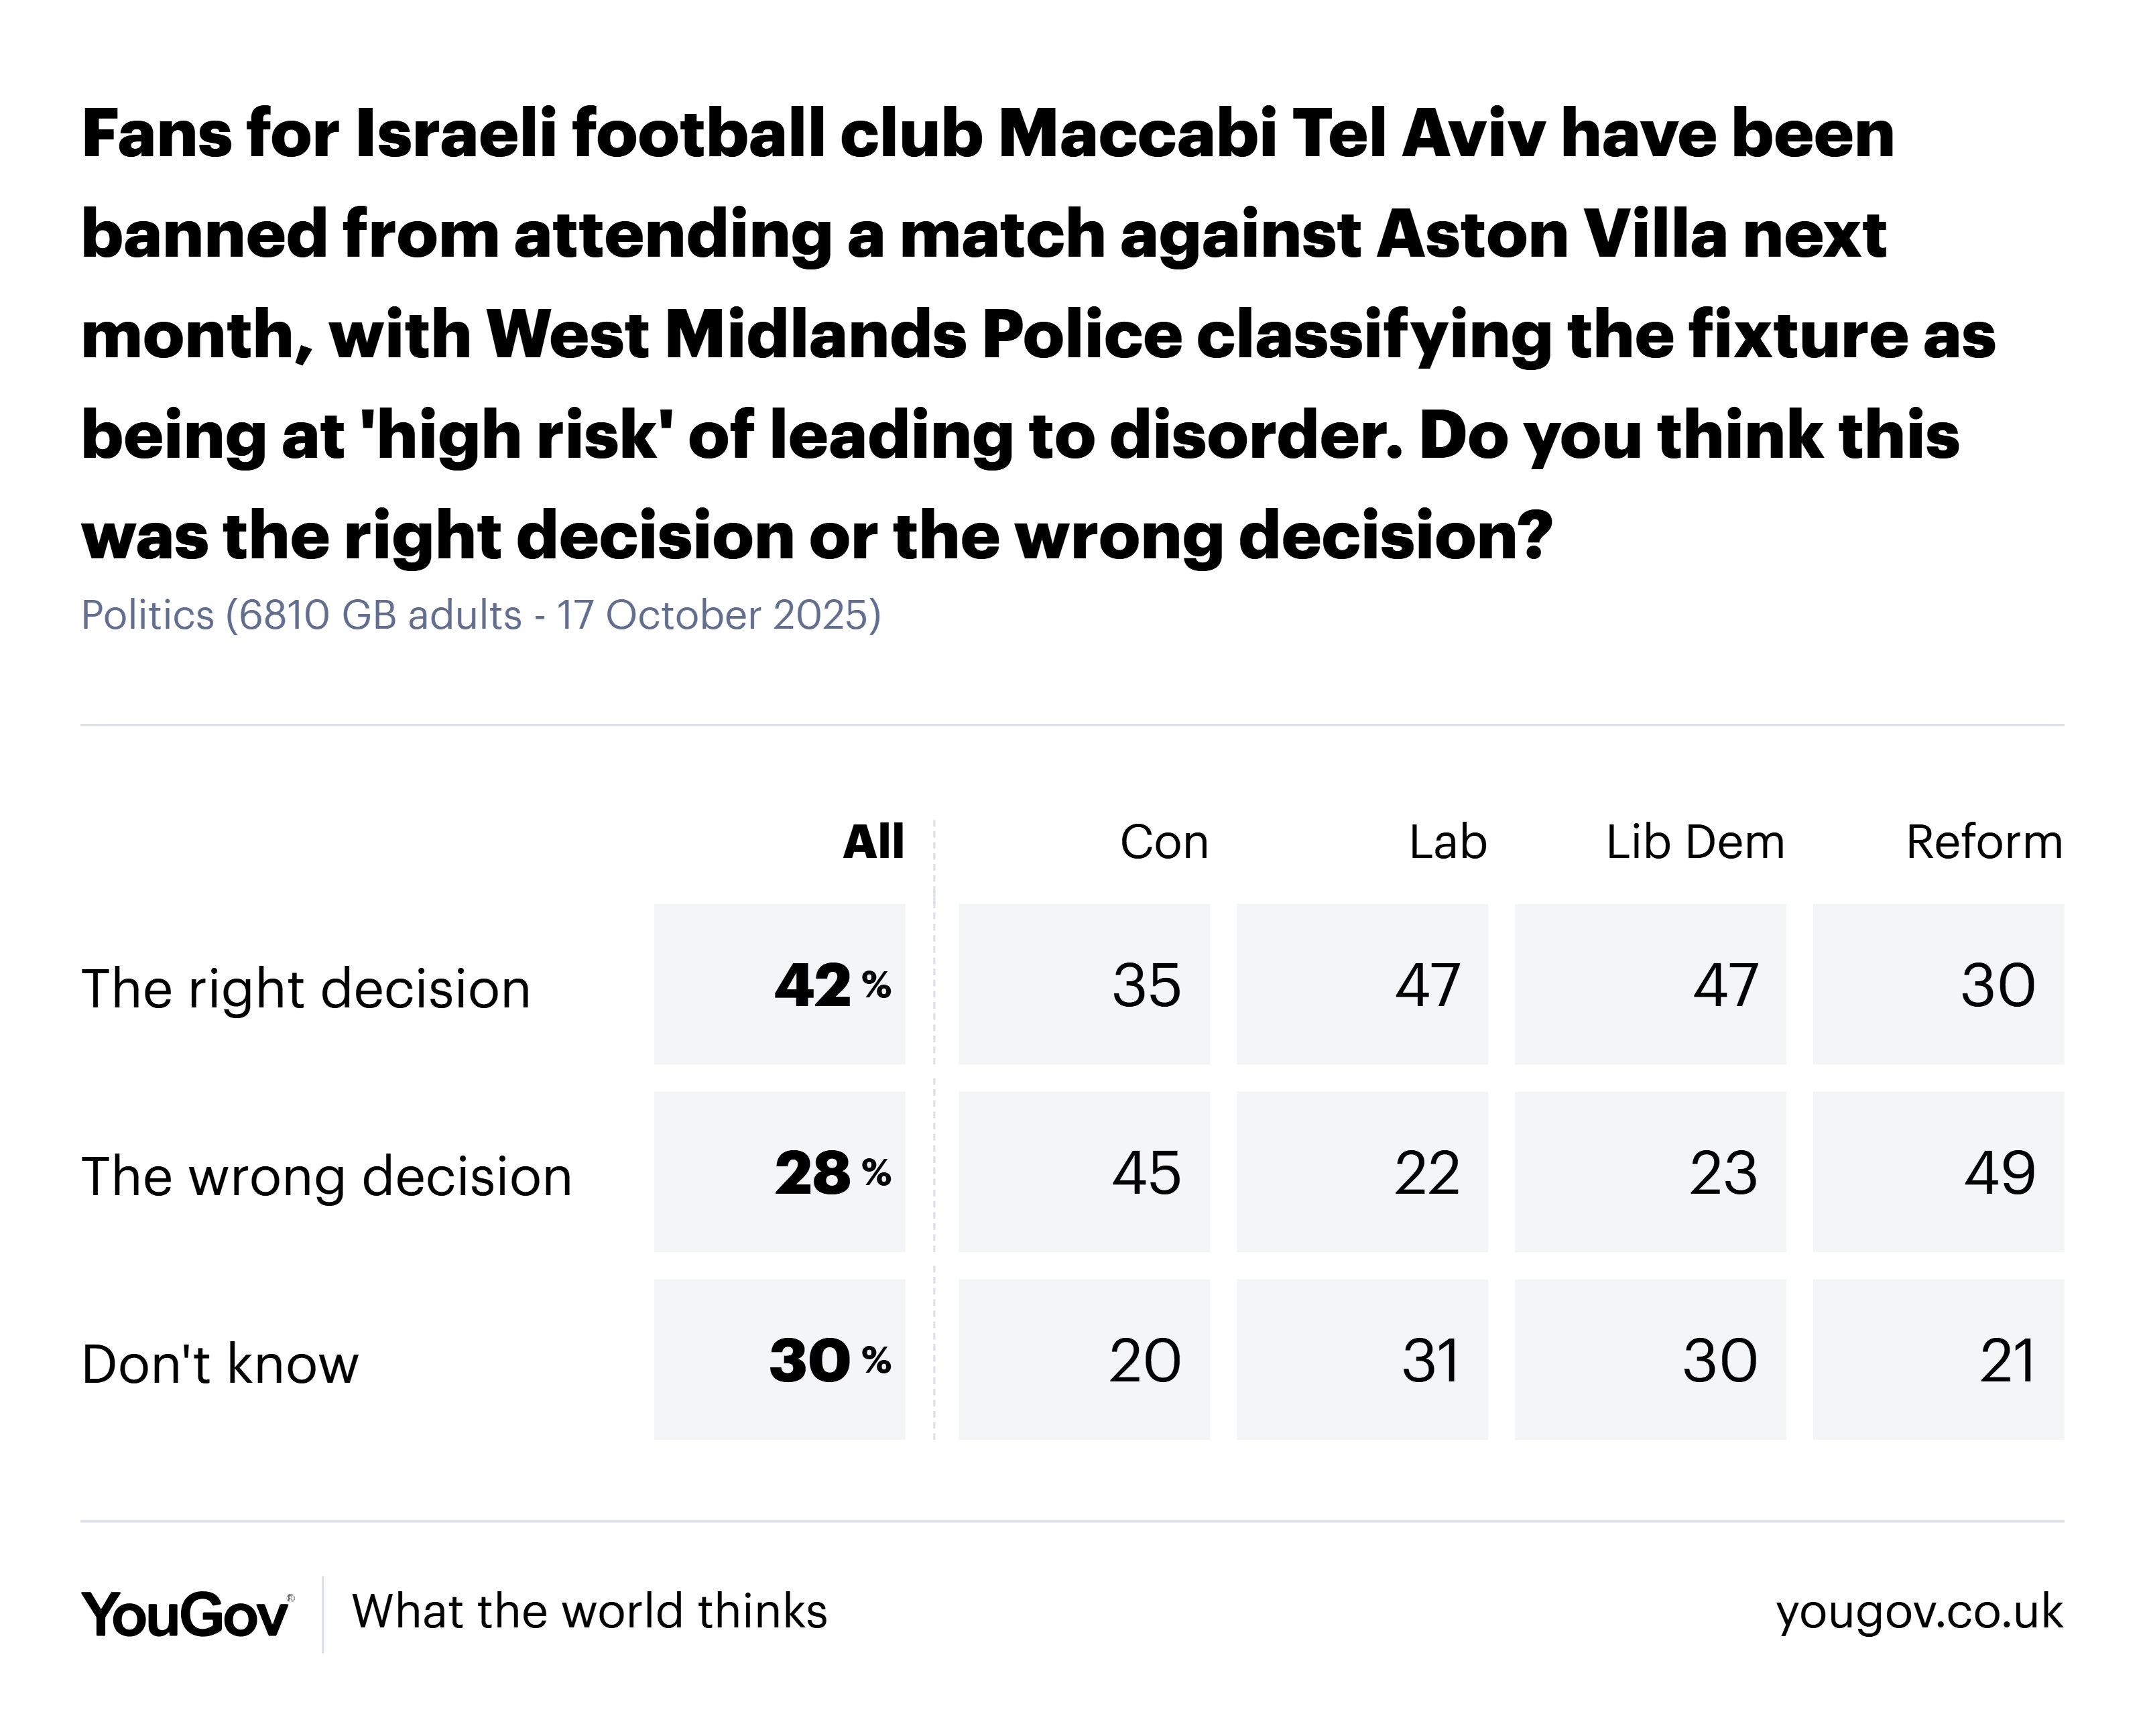The image size is (2145, 1736).
Task: Click the 42% All right-decision cell
Action: tap(780, 985)
